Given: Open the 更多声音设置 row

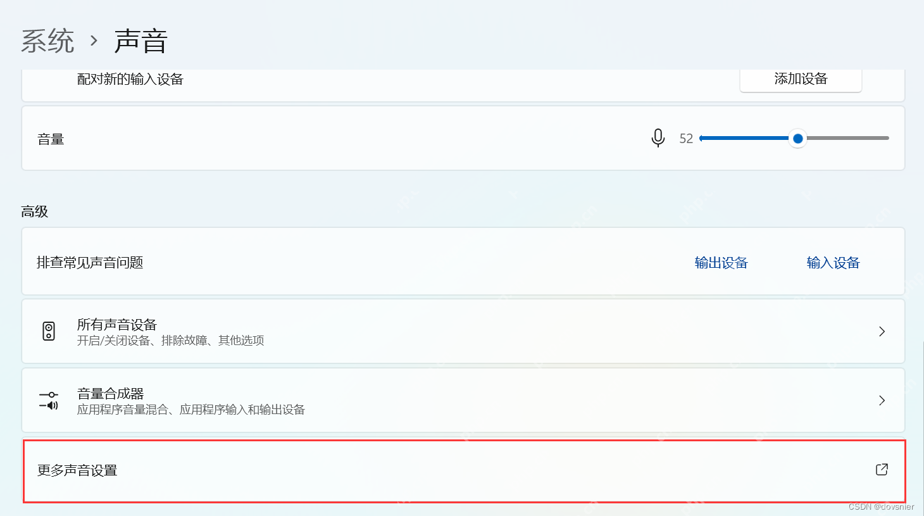Looking at the screenshot, I should pos(465,471).
